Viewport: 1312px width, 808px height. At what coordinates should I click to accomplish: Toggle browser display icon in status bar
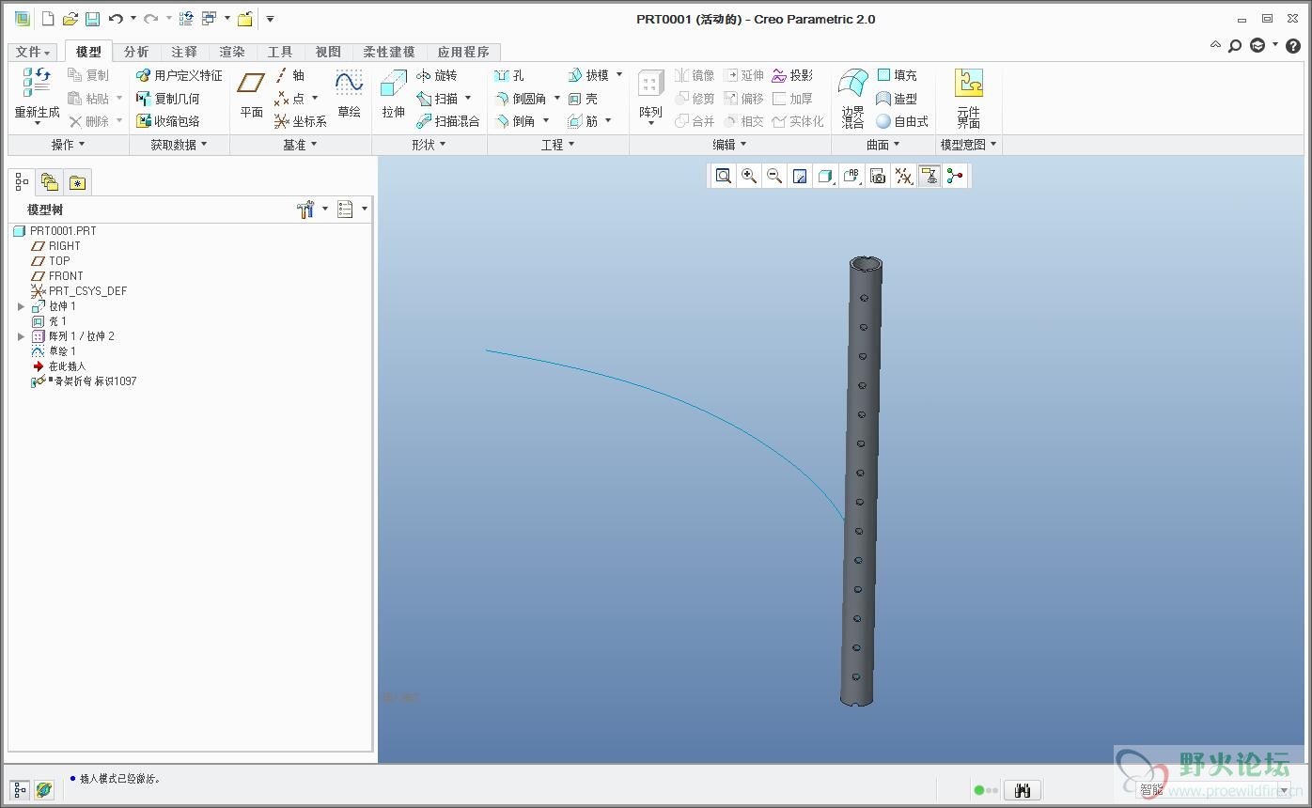point(43,790)
